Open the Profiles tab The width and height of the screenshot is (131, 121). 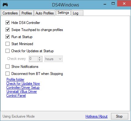pyautogui.click(x=27, y=13)
